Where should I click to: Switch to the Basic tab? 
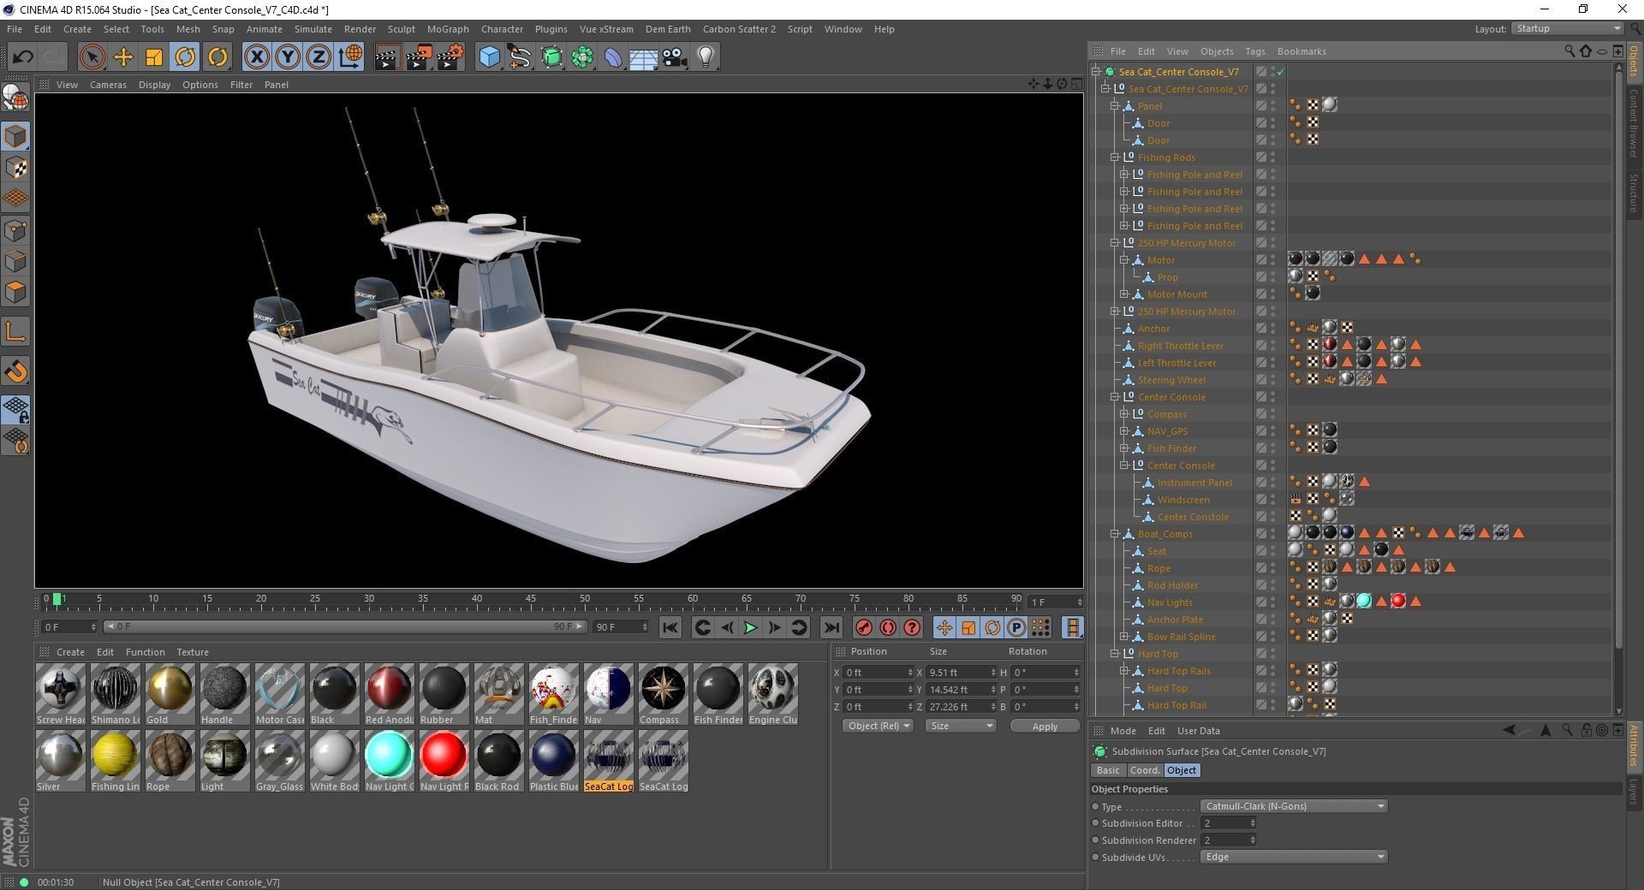1108,770
